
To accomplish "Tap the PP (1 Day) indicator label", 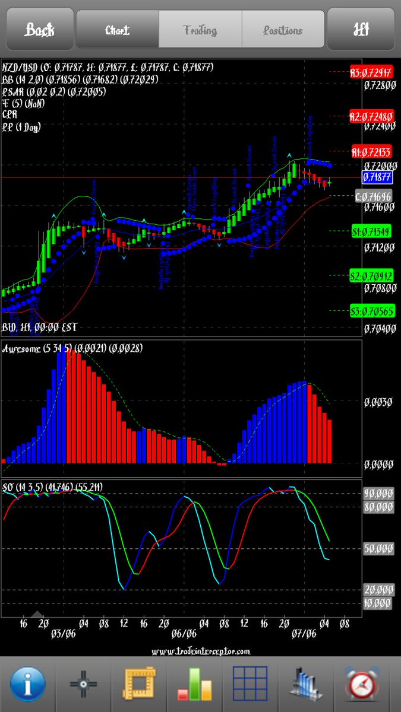I will click(21, 126).
